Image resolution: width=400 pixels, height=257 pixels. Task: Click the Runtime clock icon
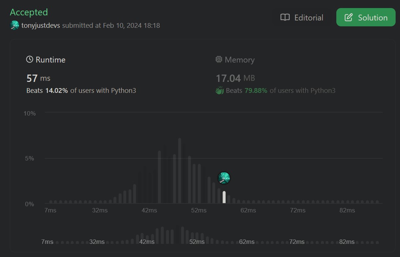click(x=30, y=59)
